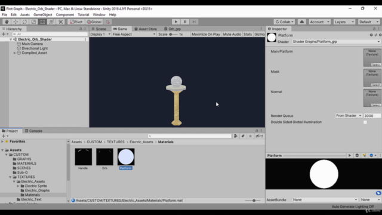Select the Rotate tool

pyautogui.click(x=24, y=22)
